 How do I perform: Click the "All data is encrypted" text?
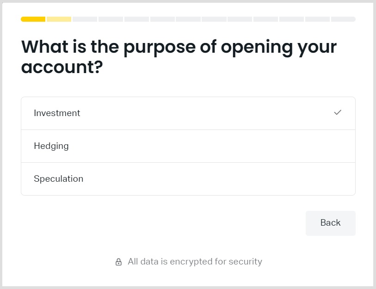(195, 262)
